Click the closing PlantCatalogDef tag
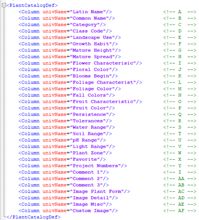This screenshot has width=199, height=220. 33,217
